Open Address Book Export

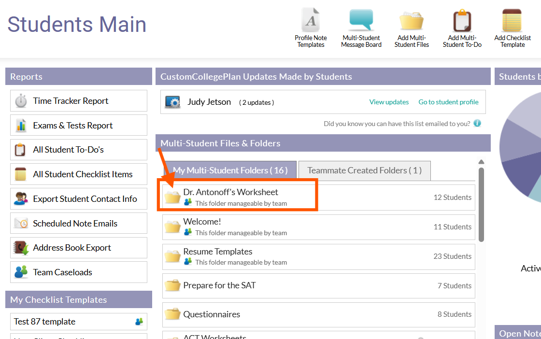72,248
